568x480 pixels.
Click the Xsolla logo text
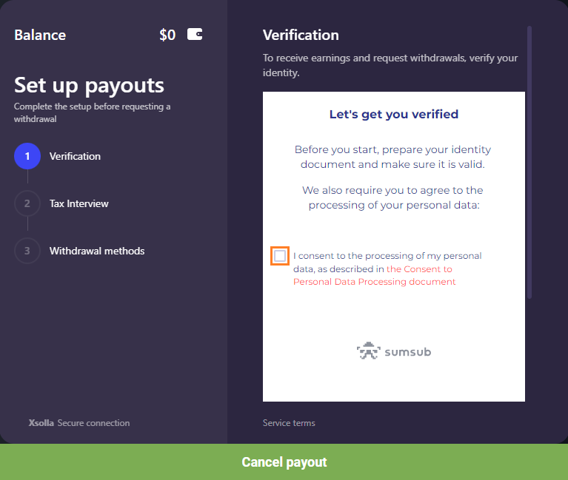point(41,423)
